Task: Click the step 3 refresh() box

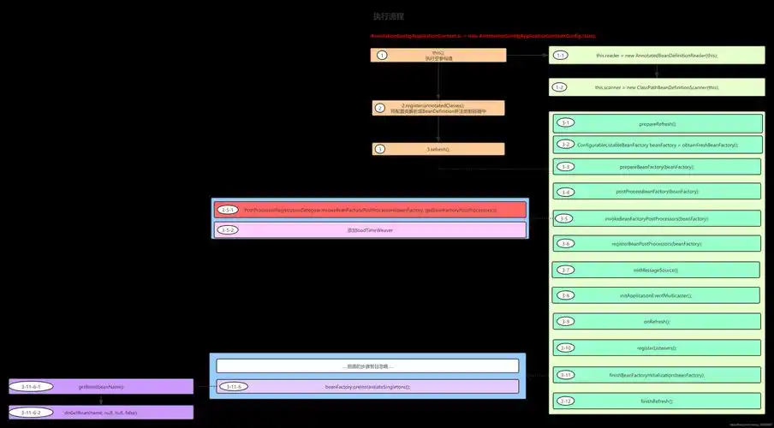Action: (x=438, y=149)
